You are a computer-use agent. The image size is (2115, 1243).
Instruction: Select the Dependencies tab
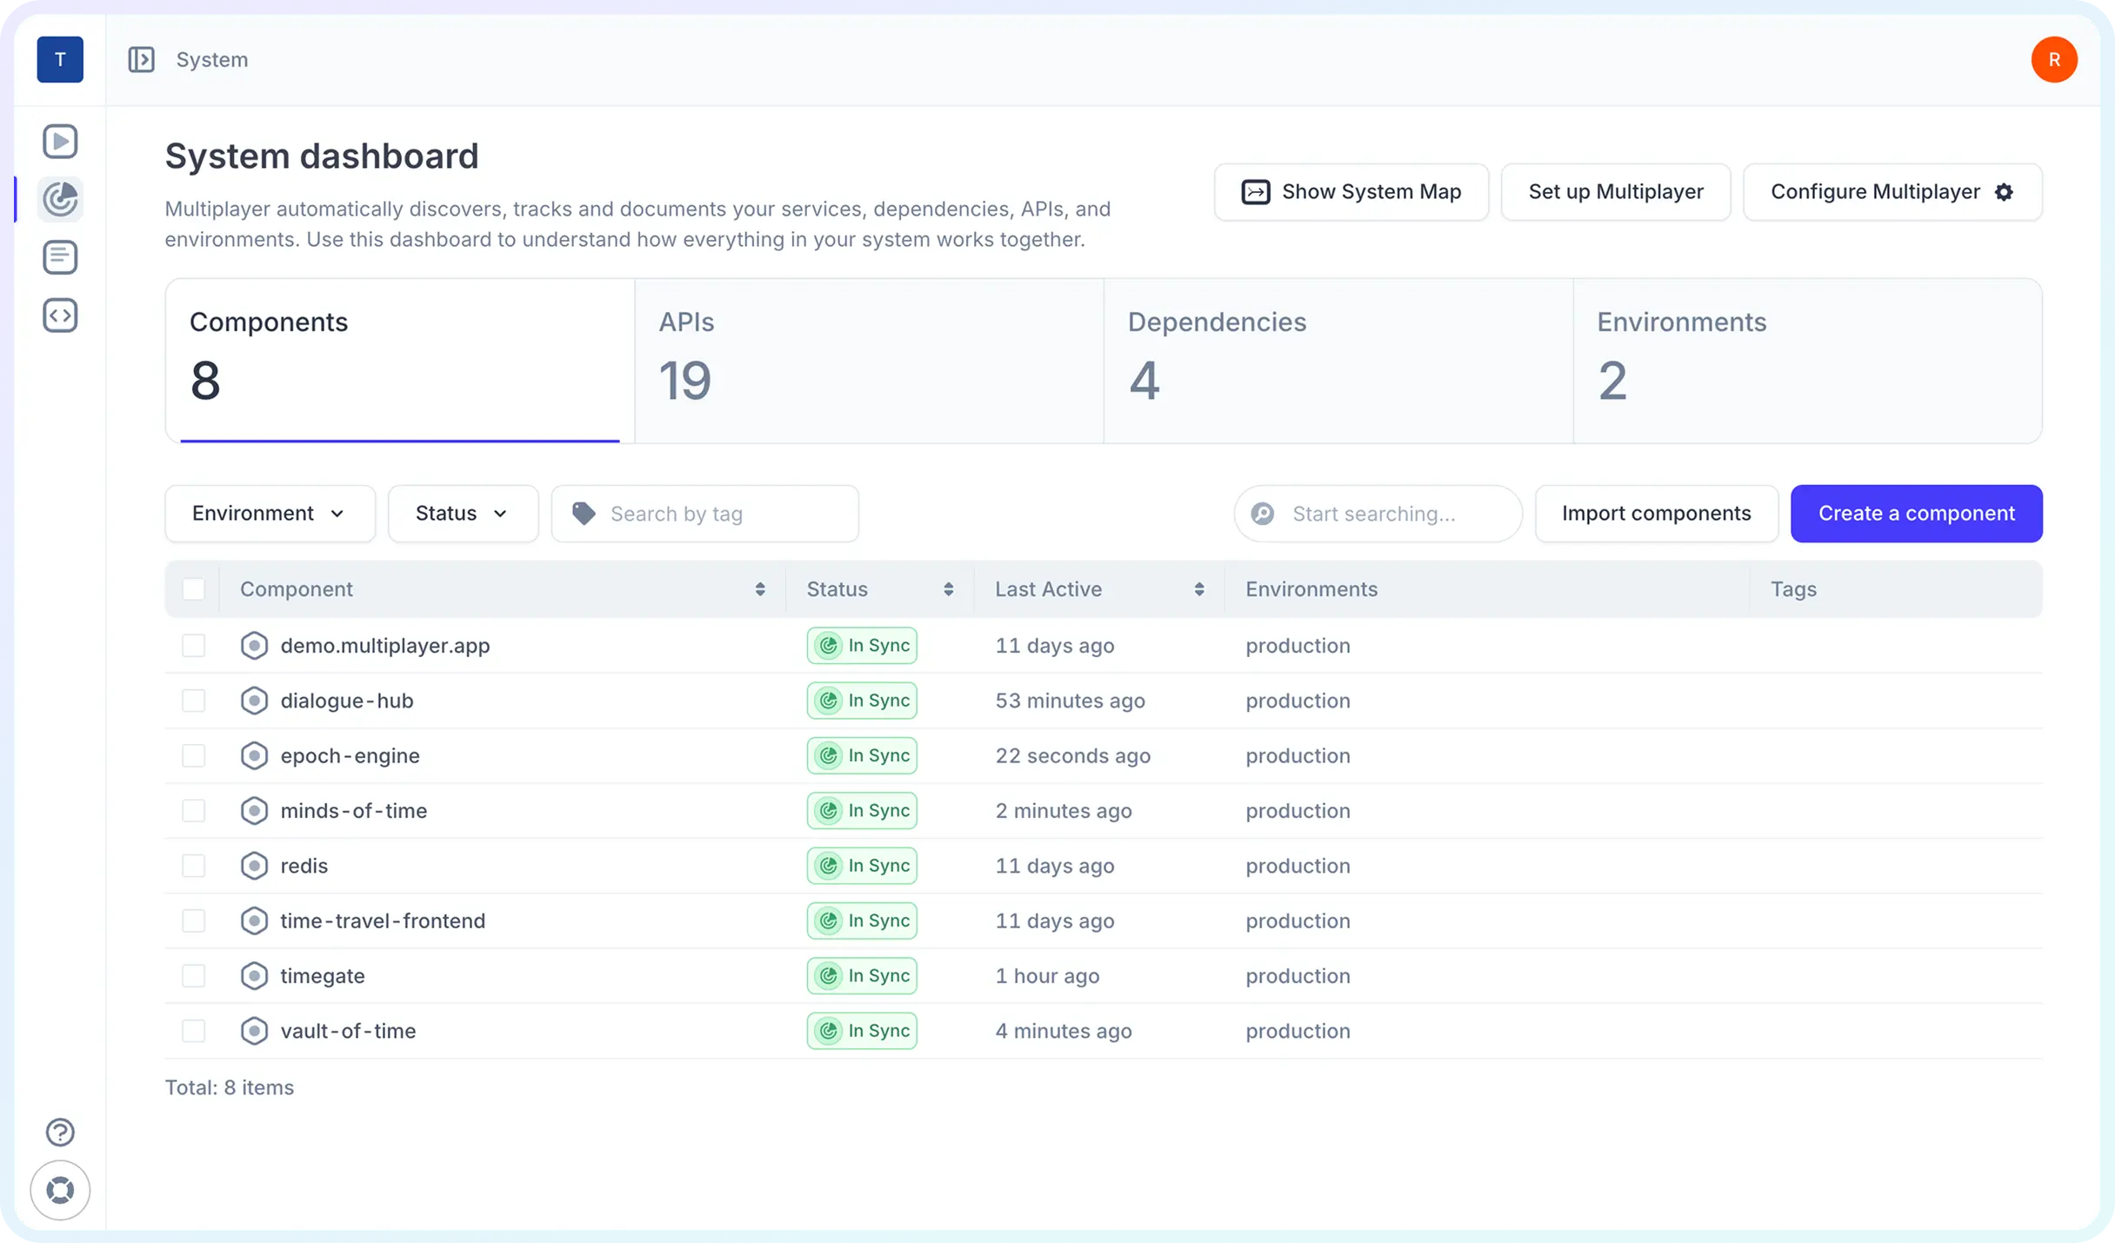(x=1338, y=360)
